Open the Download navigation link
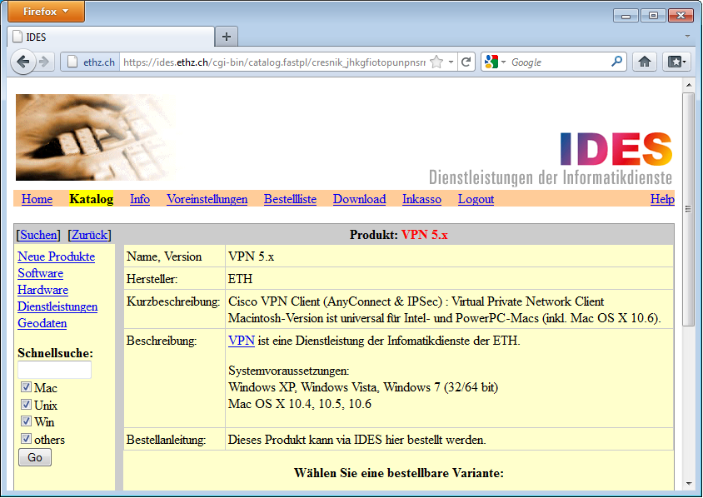 click(359, 199)
